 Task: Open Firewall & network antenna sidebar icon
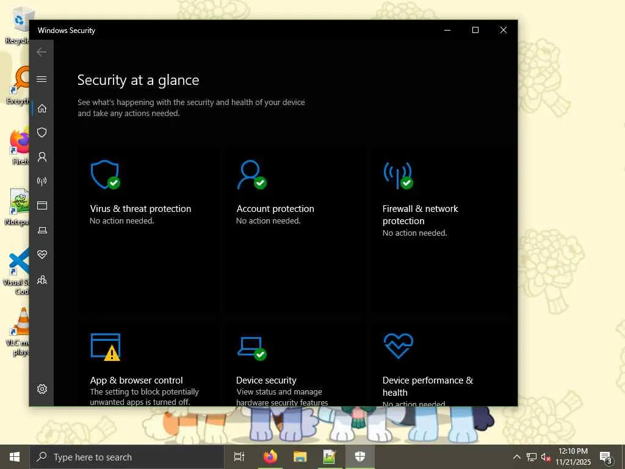pos(42,181)
